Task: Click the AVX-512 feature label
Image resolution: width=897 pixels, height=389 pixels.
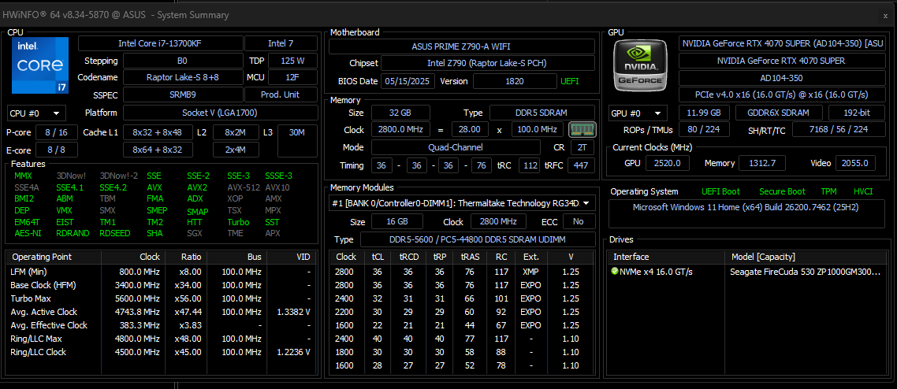Action: 243,187
